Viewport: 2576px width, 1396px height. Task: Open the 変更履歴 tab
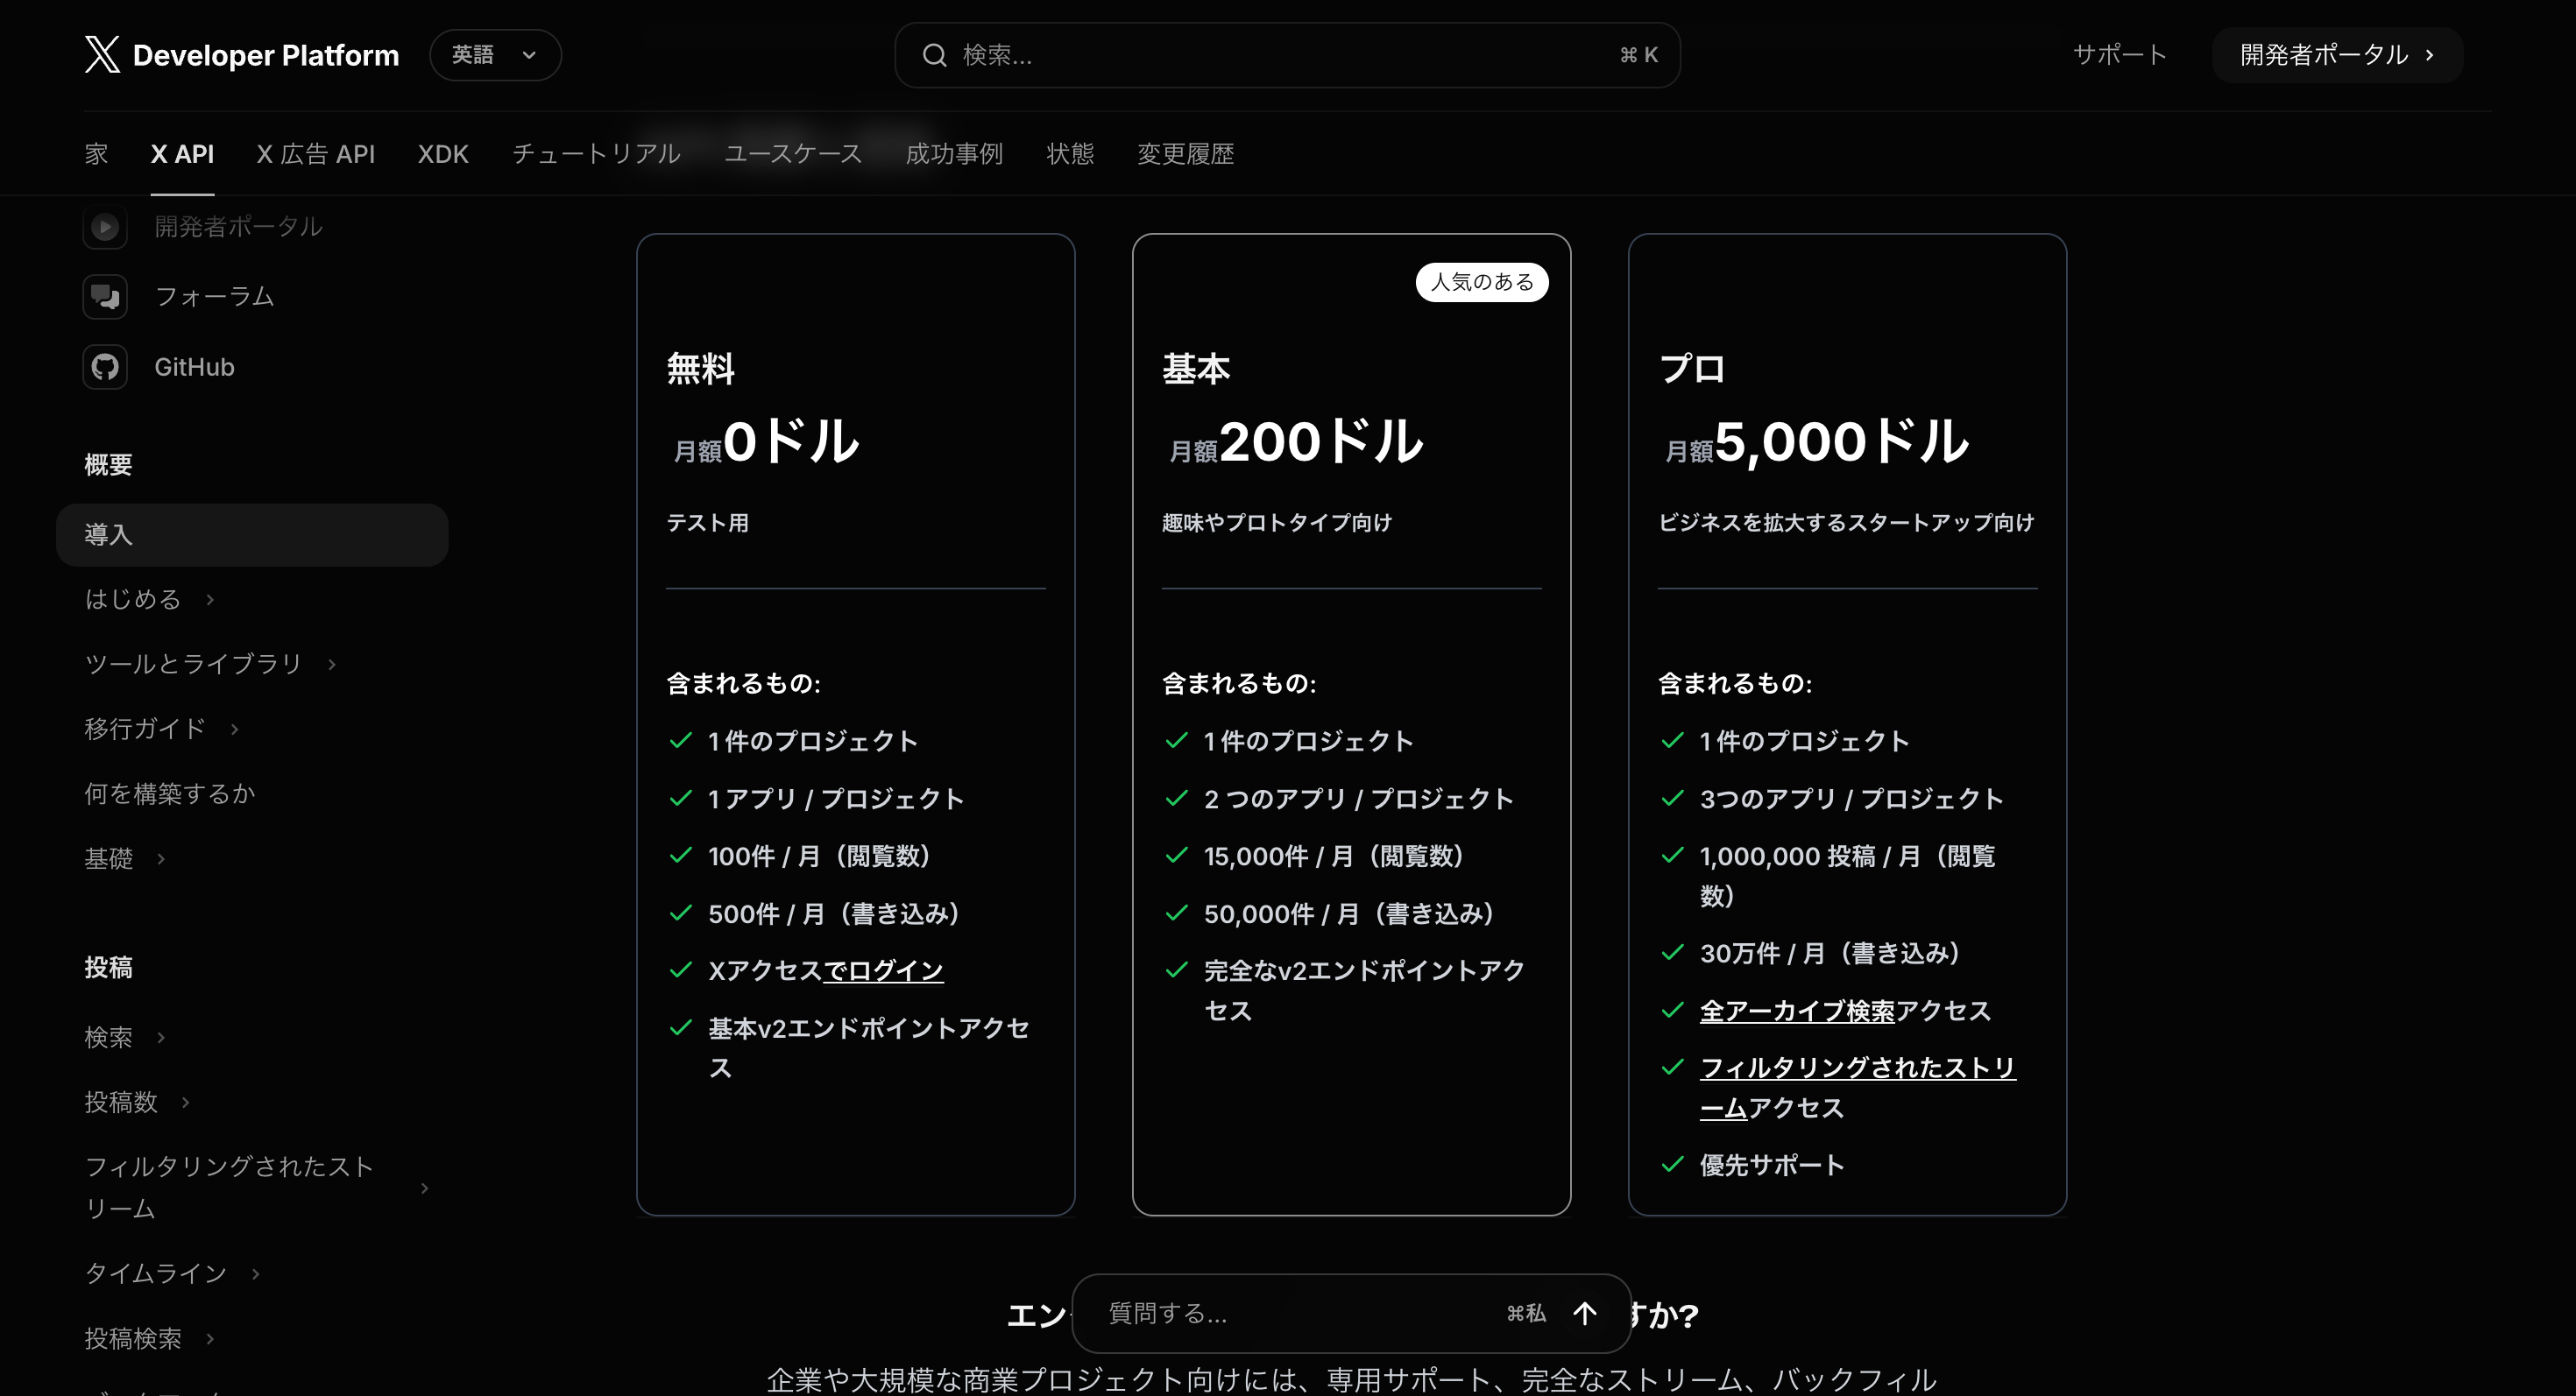[x=1185, y=154]
